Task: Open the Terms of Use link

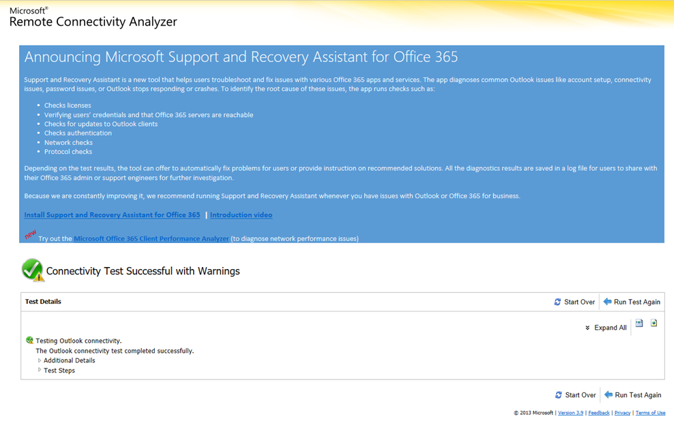Action: point(650,413)
